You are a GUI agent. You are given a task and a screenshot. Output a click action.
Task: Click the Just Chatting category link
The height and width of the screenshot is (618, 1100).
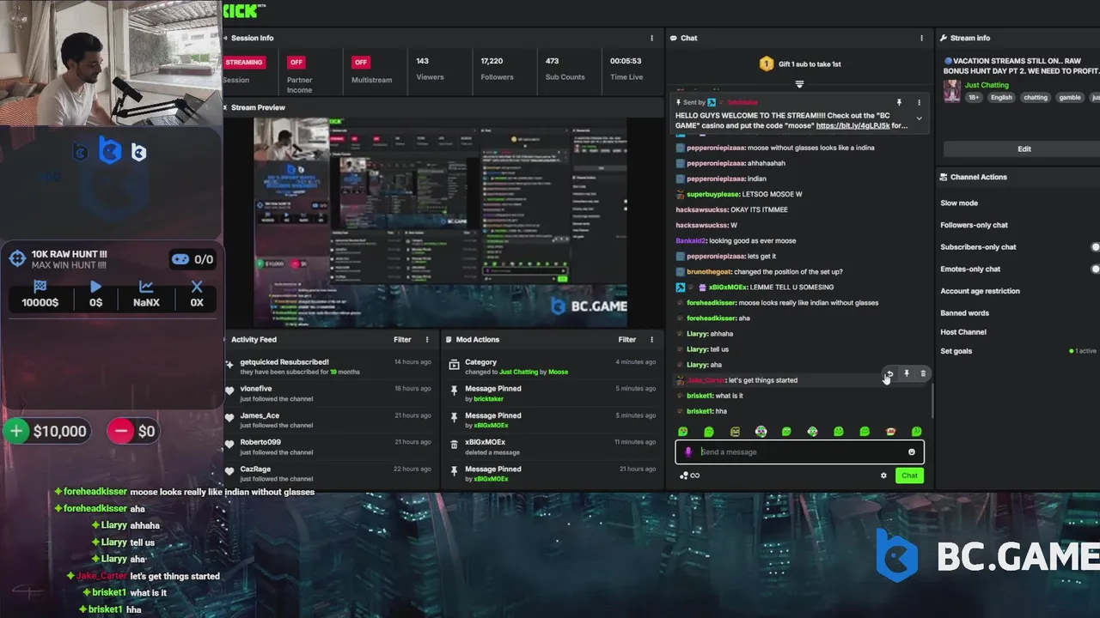(x=987, y=85)
